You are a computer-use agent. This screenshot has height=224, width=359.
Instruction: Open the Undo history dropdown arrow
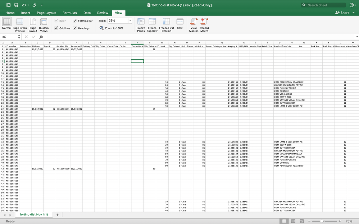tap(28, 5)
